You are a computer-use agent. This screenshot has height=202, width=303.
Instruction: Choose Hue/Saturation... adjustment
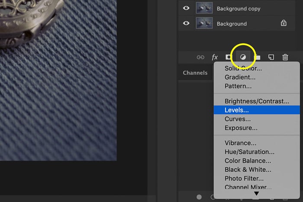(x=249, y=152)
